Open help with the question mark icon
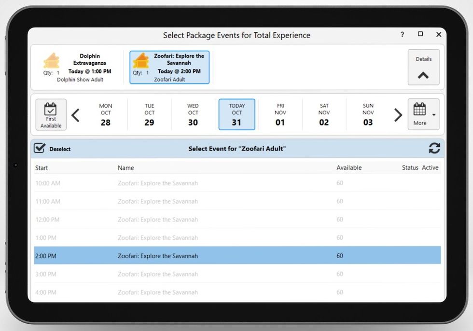 402,34
